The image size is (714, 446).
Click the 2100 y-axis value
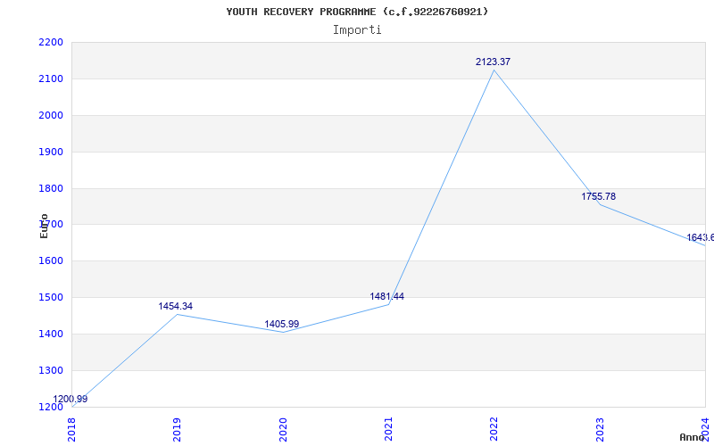pos(51,78)
